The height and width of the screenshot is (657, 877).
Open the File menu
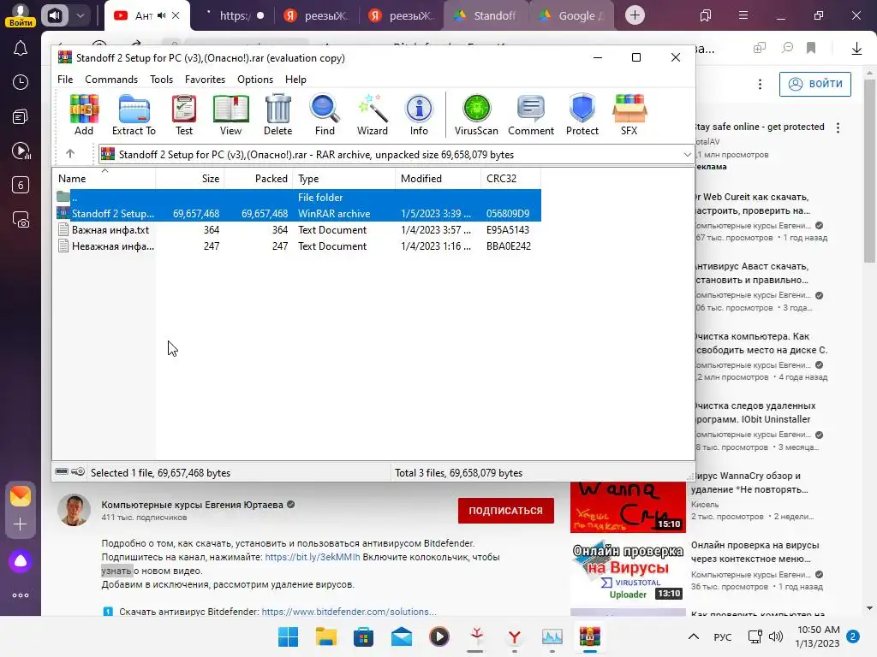point(65,80)
